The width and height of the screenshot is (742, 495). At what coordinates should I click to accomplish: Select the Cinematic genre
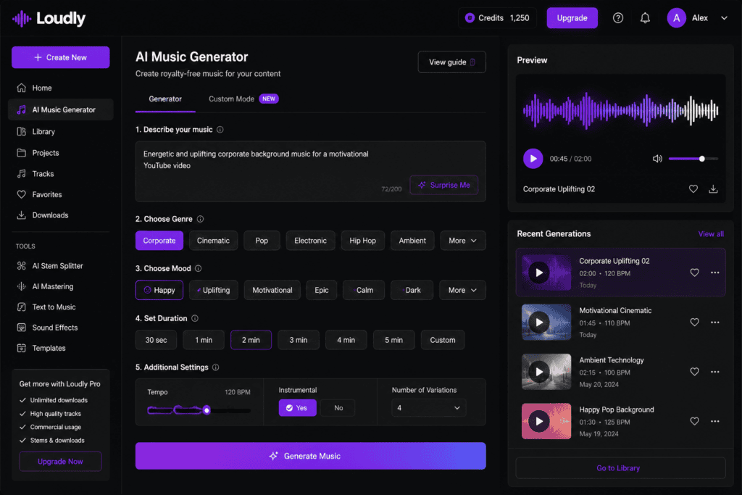(214, 241)
